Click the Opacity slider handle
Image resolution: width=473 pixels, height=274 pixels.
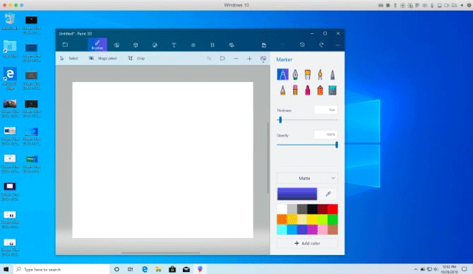point(336,145)
